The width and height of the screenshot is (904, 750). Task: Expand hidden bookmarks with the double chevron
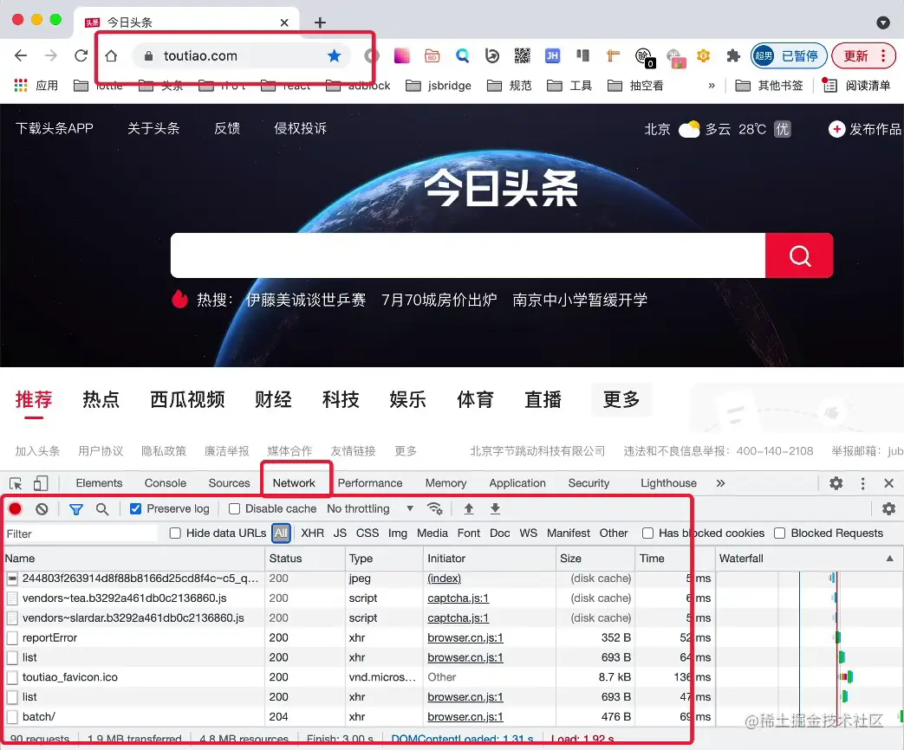tap(712, 86)
